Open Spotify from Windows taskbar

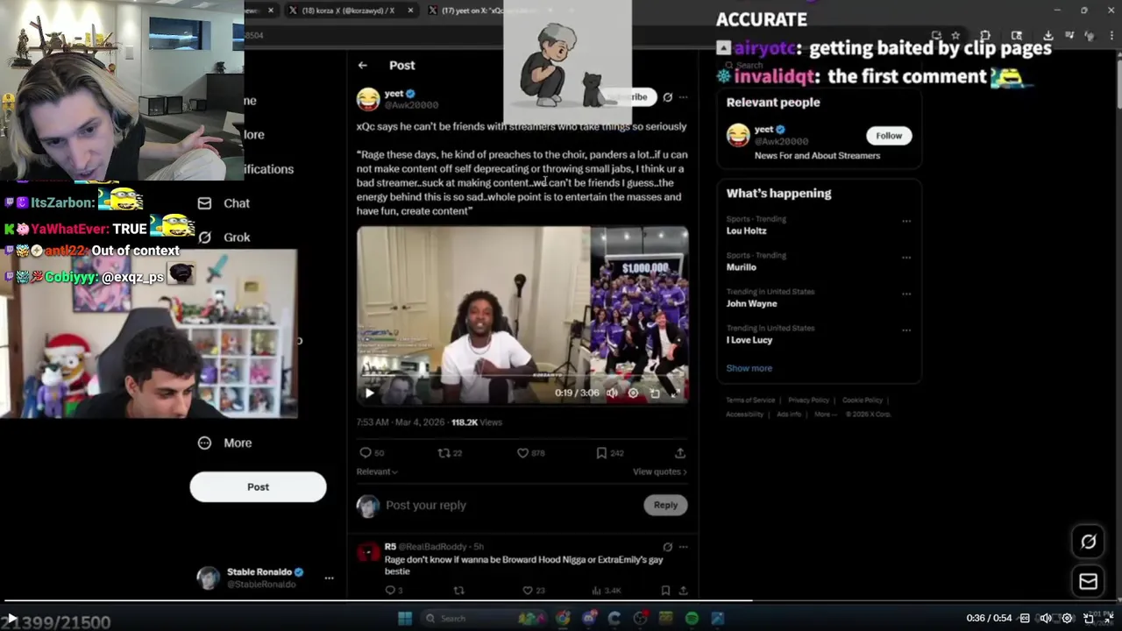pos(692,619)
